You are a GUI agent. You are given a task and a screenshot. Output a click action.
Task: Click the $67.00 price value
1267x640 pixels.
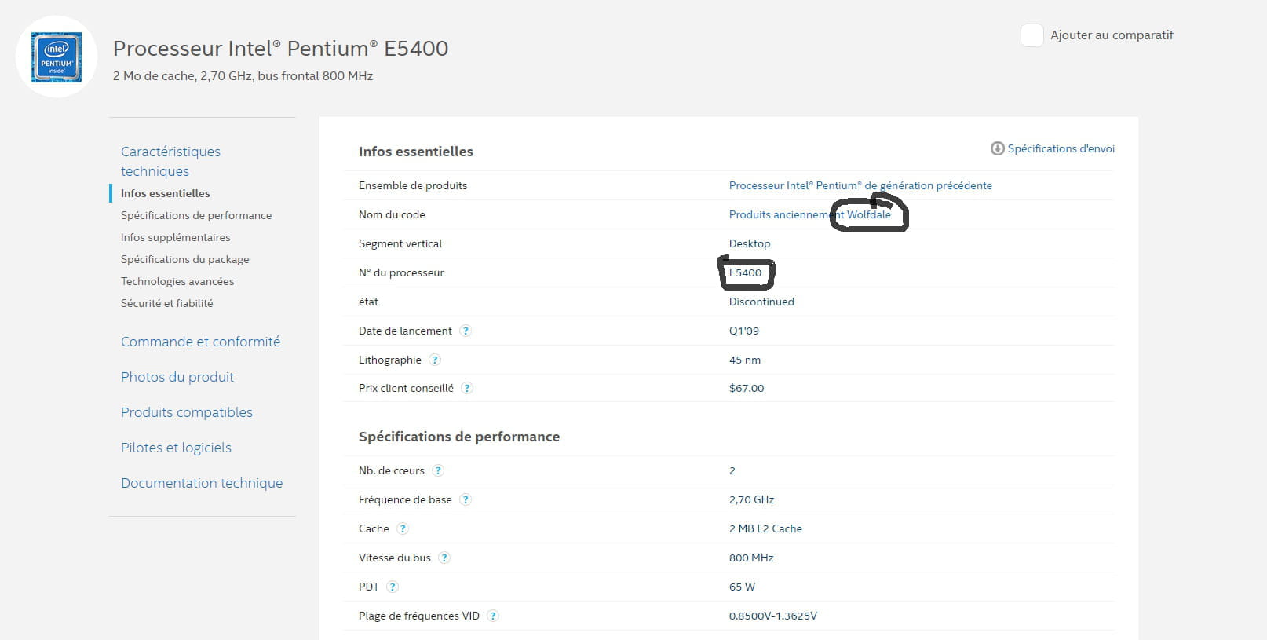747,388
